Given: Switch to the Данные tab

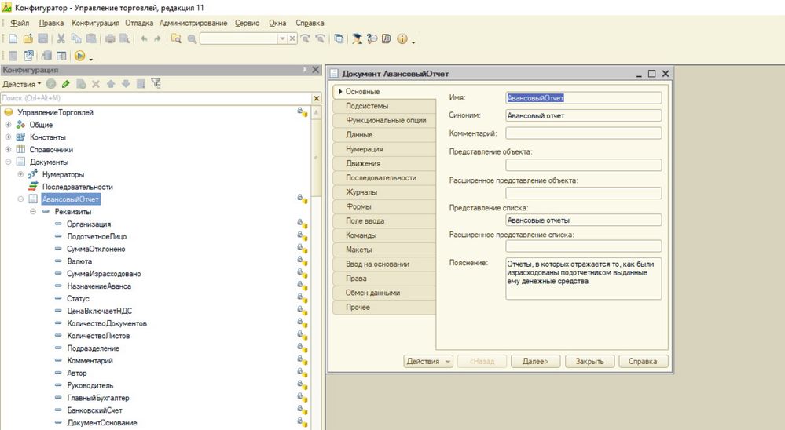Looking at the screenshot, I should [x=384, y=134].
